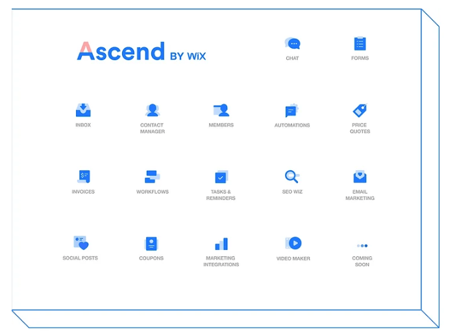This screenshot has width=457, height=336.
Task: Click the "EMAIL MARKETING" label
Action: (360, 195)
